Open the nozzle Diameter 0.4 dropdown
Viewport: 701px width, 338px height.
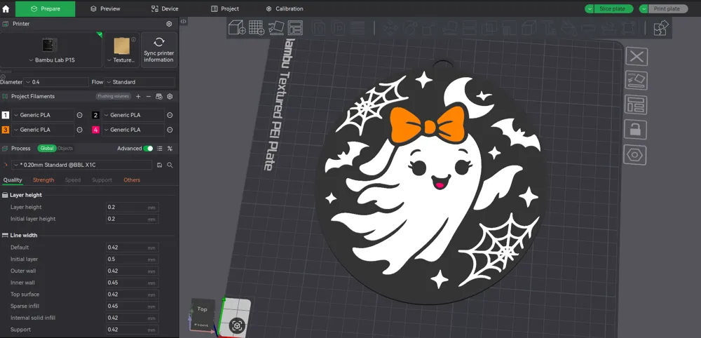pos(56,82)
